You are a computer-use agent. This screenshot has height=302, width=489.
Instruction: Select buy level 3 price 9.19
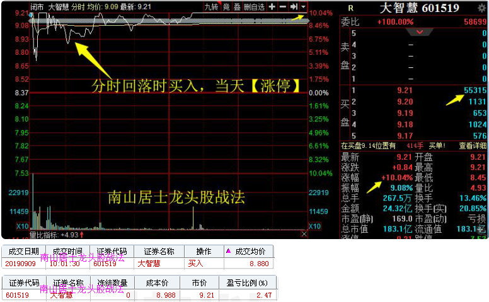tap(405, 113)
